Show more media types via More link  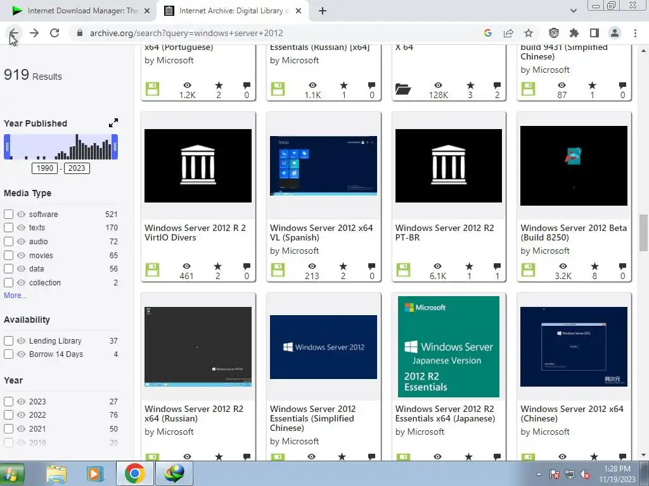(15, 296)
